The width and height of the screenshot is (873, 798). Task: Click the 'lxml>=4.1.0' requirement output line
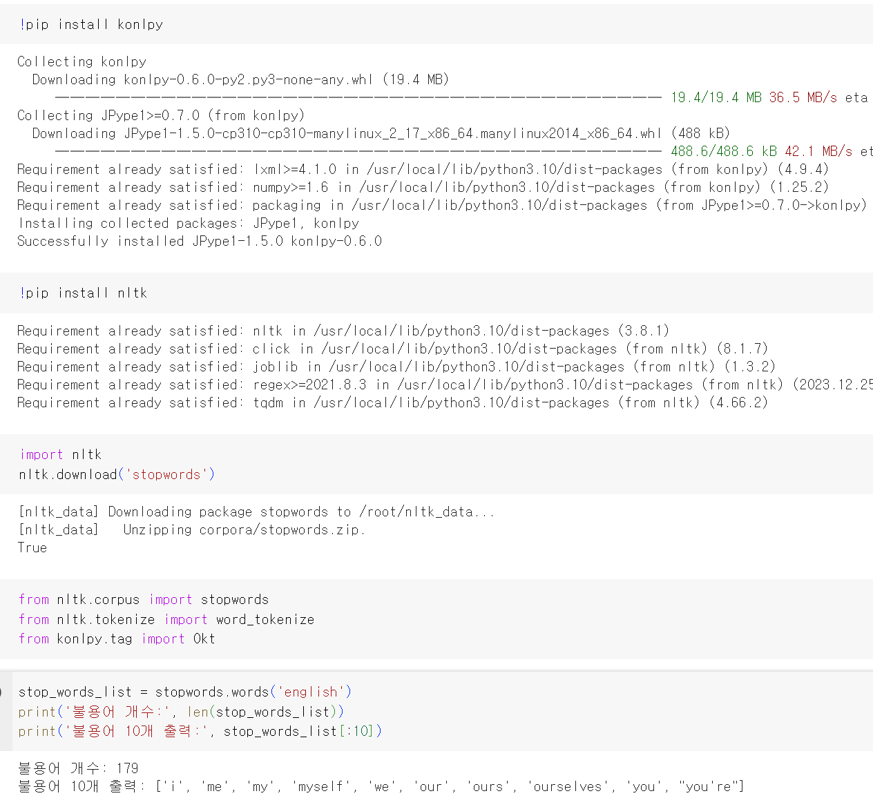(x=423, y=169)
